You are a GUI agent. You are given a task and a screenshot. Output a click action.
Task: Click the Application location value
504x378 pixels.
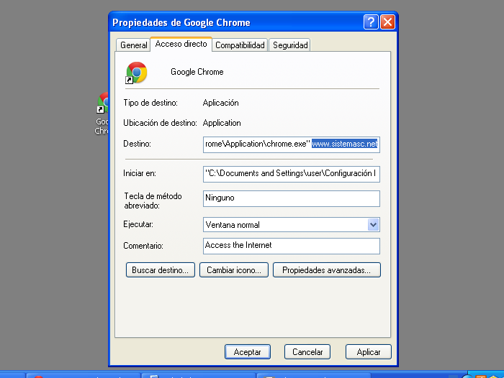tap(222, 123)
